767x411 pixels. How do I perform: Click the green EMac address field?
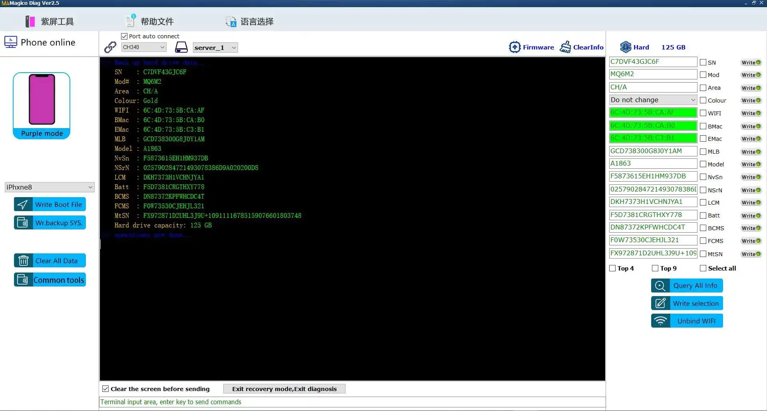click(x=653, y=138)
